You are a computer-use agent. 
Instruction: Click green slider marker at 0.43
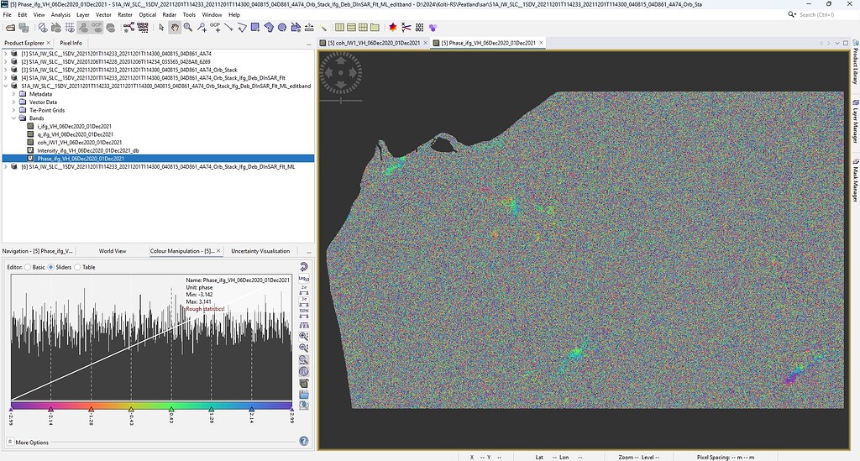click(170, 409)
